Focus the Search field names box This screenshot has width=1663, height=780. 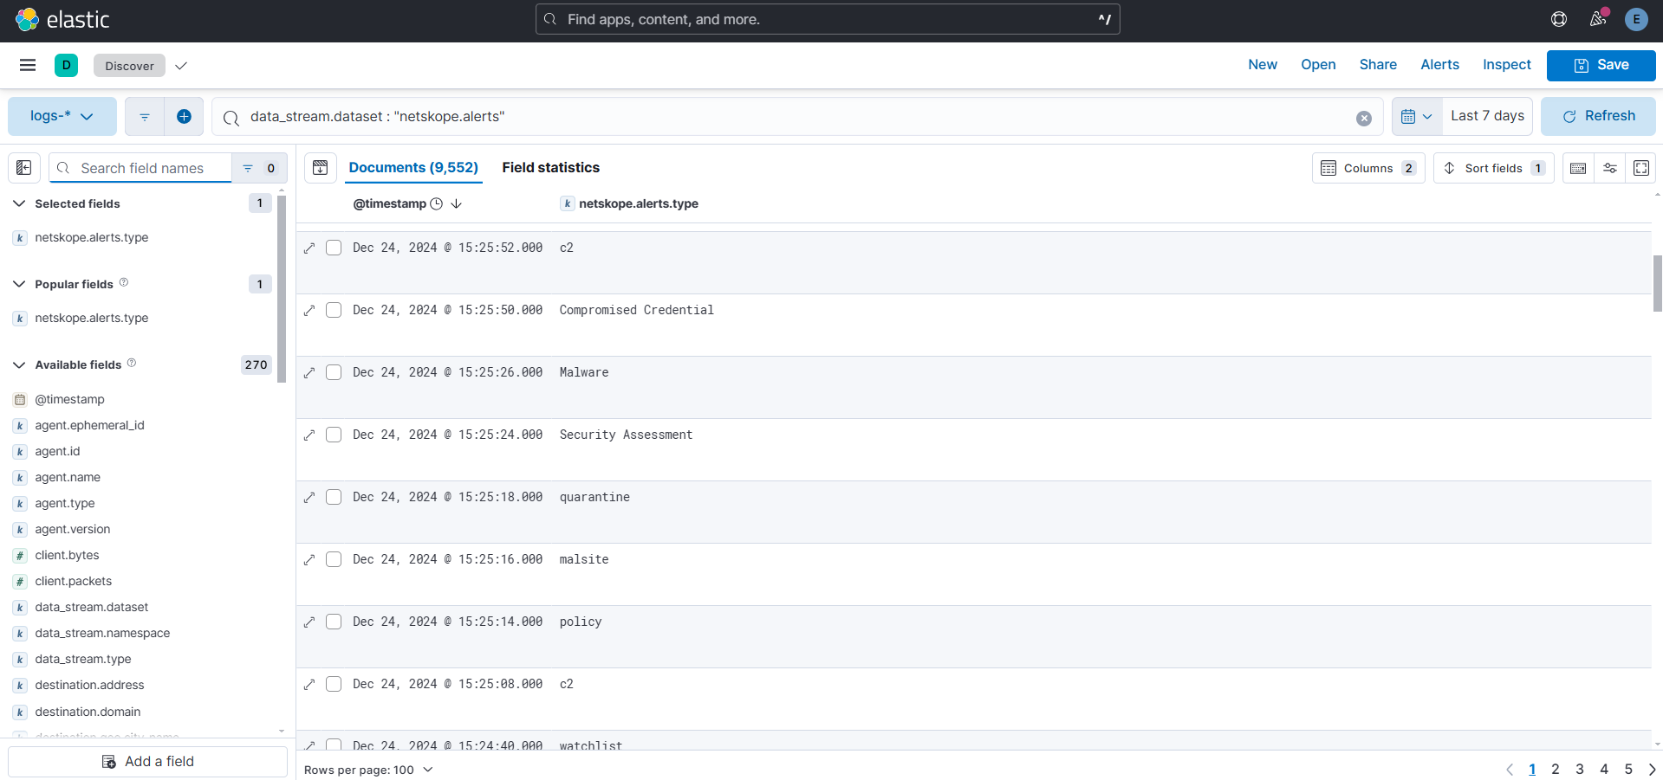(x=141, y=168)
